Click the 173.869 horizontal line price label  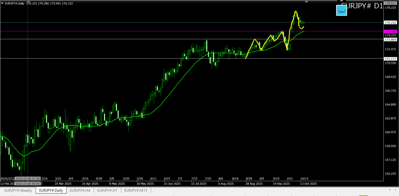pos(390,40)
